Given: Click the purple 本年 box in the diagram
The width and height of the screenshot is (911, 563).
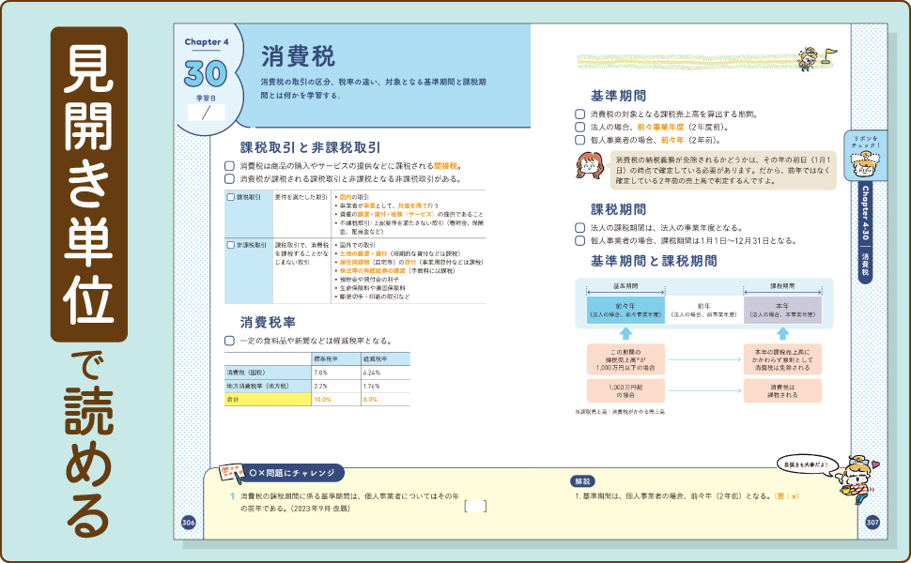Looking at the screenshot, I should click(782, 310).
